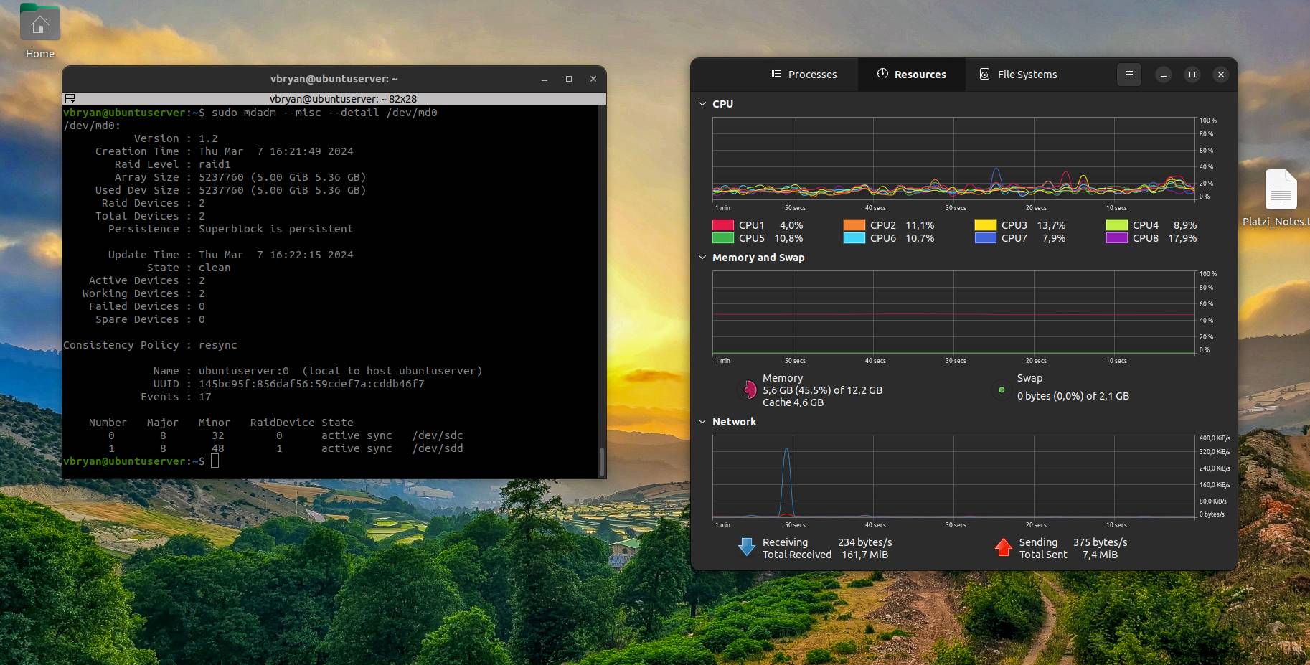Click the Sending red up-arrow icon
The width and height of the screenshot is (1310, 665).
[x=1003, y=548]
